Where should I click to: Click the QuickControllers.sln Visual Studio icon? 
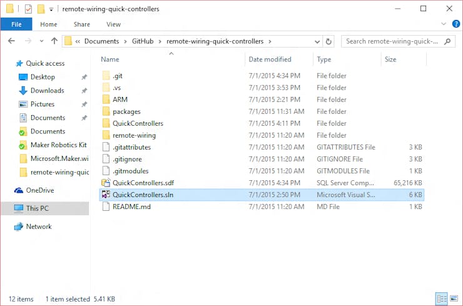(x=106, y=195)
